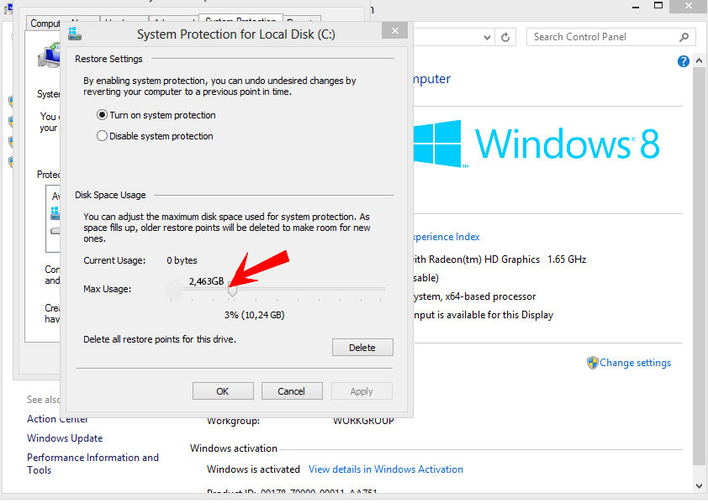Open View details in Windows Activation

click(386, 469)
